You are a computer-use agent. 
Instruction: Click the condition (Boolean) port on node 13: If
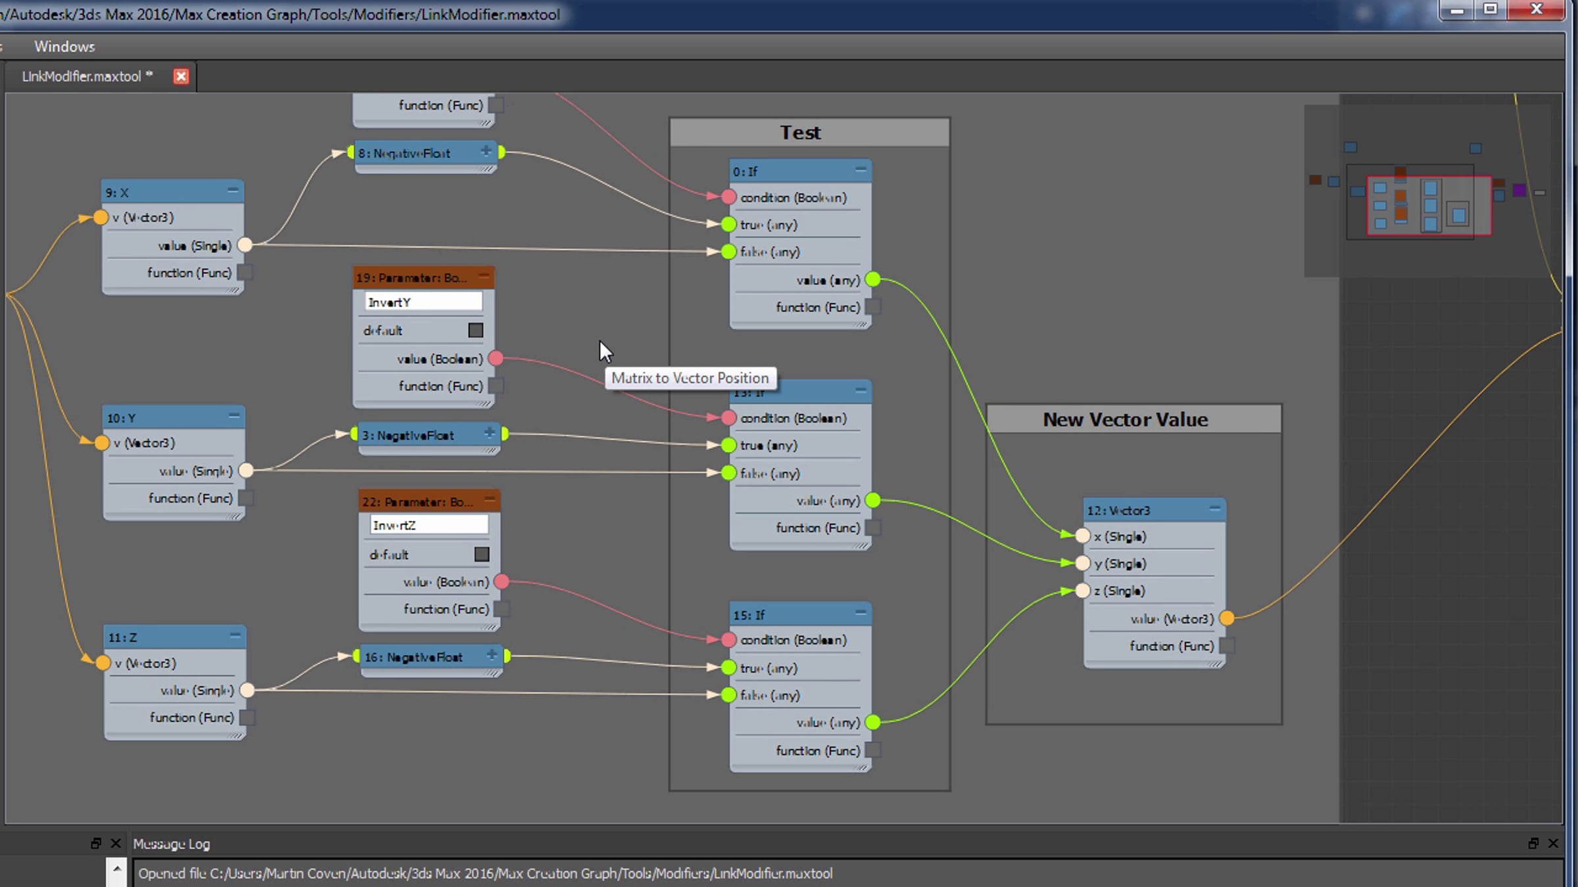point(729,418)
